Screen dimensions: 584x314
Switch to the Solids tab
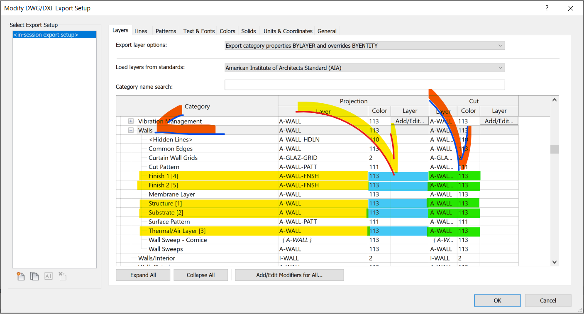tap(248, 30)
